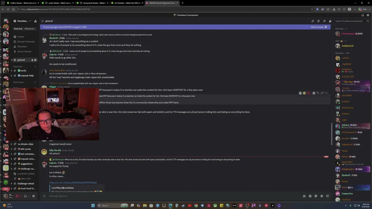
Task: Bookmark this page with star icon
Action: click(312, 9)
